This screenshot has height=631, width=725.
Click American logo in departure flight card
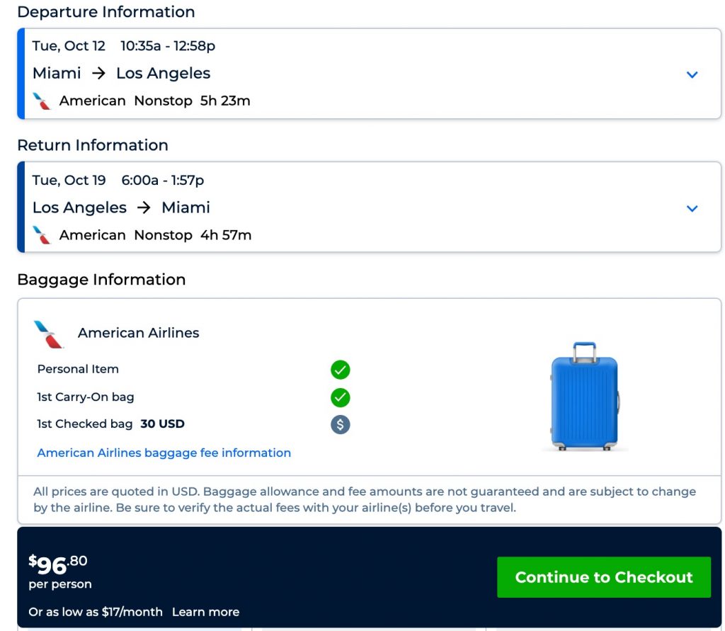click(x=42, y=101)
